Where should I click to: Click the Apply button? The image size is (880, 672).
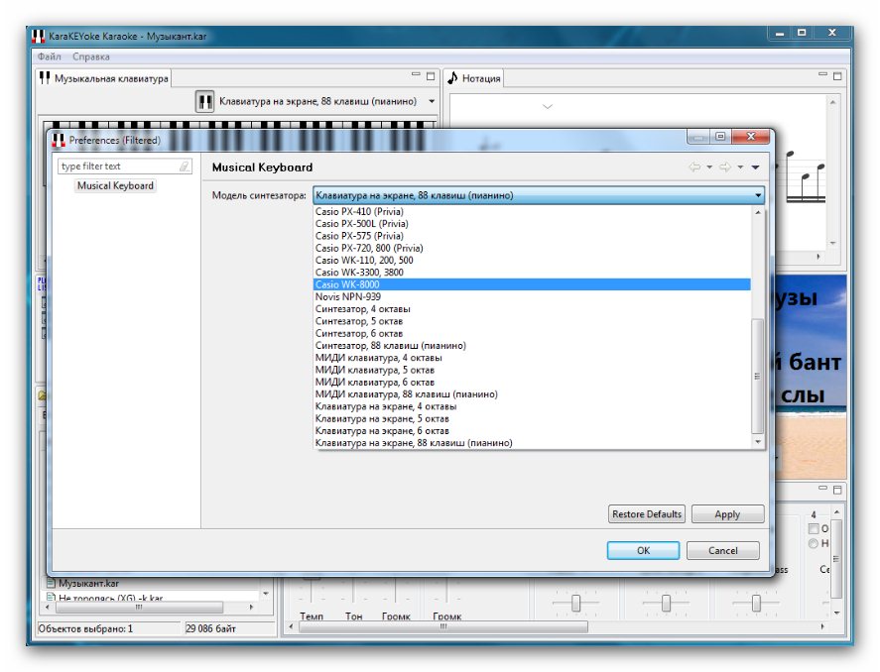point(728,514)
